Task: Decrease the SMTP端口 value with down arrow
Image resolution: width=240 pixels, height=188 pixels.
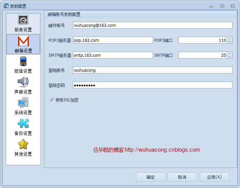Action: pos(229,57)
